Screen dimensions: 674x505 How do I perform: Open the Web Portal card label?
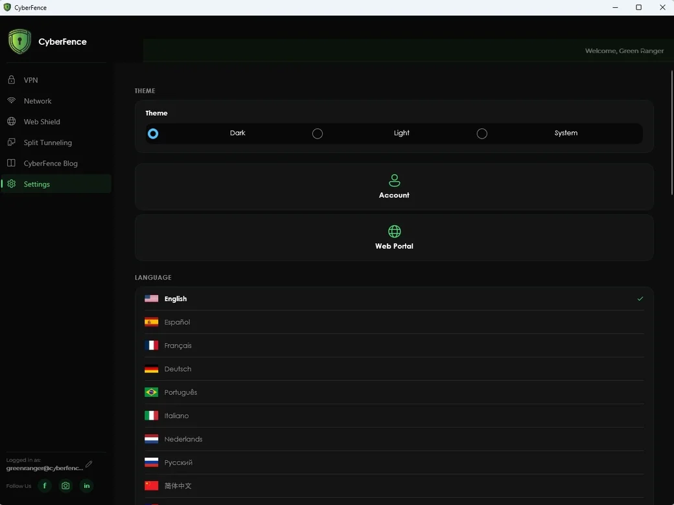tap(394, 246)
